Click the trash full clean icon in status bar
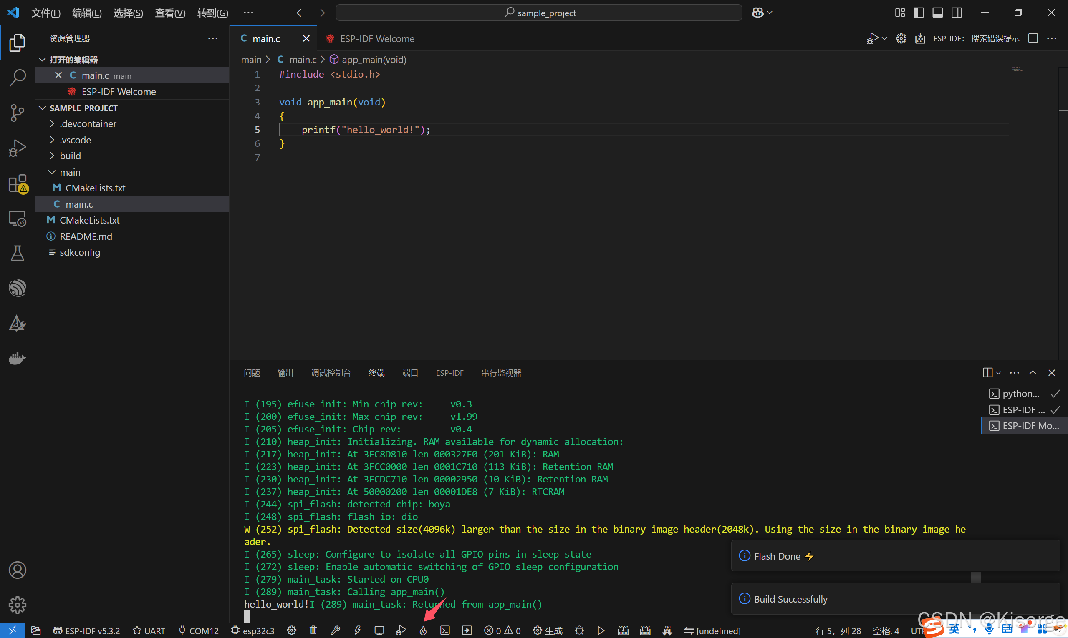This screenshot has height=638, width=1068. click(313, 630)
